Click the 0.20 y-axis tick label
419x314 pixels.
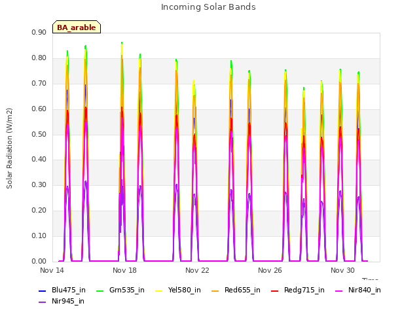click(39, 211)
